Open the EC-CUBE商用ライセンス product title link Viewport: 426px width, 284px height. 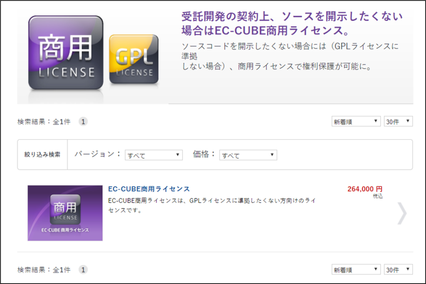point(149,189)
